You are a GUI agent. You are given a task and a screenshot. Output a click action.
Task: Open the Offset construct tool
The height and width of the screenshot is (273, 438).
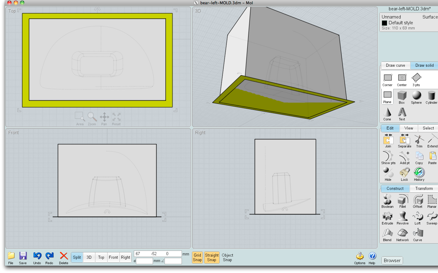(x=418, y=201)
